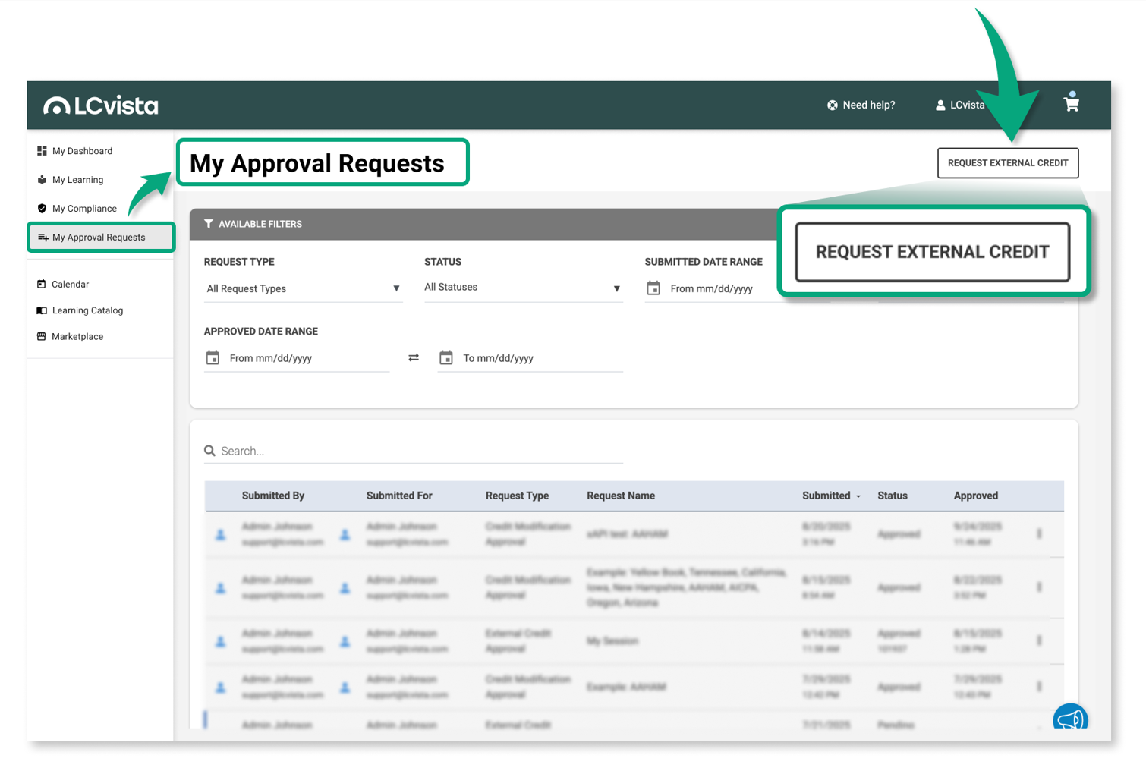The height and width of the screenshot is (771, 1146).
Task: Open the Calendar page in sidebar
Action: click(x=70, y=285)
